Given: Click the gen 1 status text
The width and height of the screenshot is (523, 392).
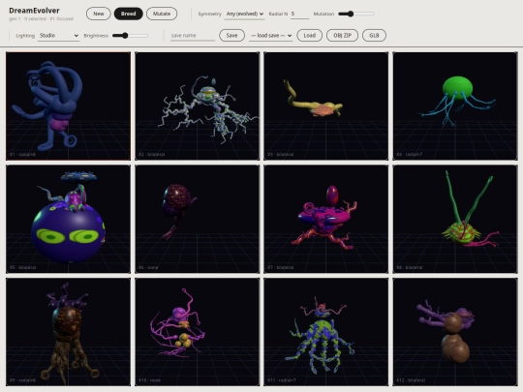Looking at the screenshot, I should click(41, 18).
